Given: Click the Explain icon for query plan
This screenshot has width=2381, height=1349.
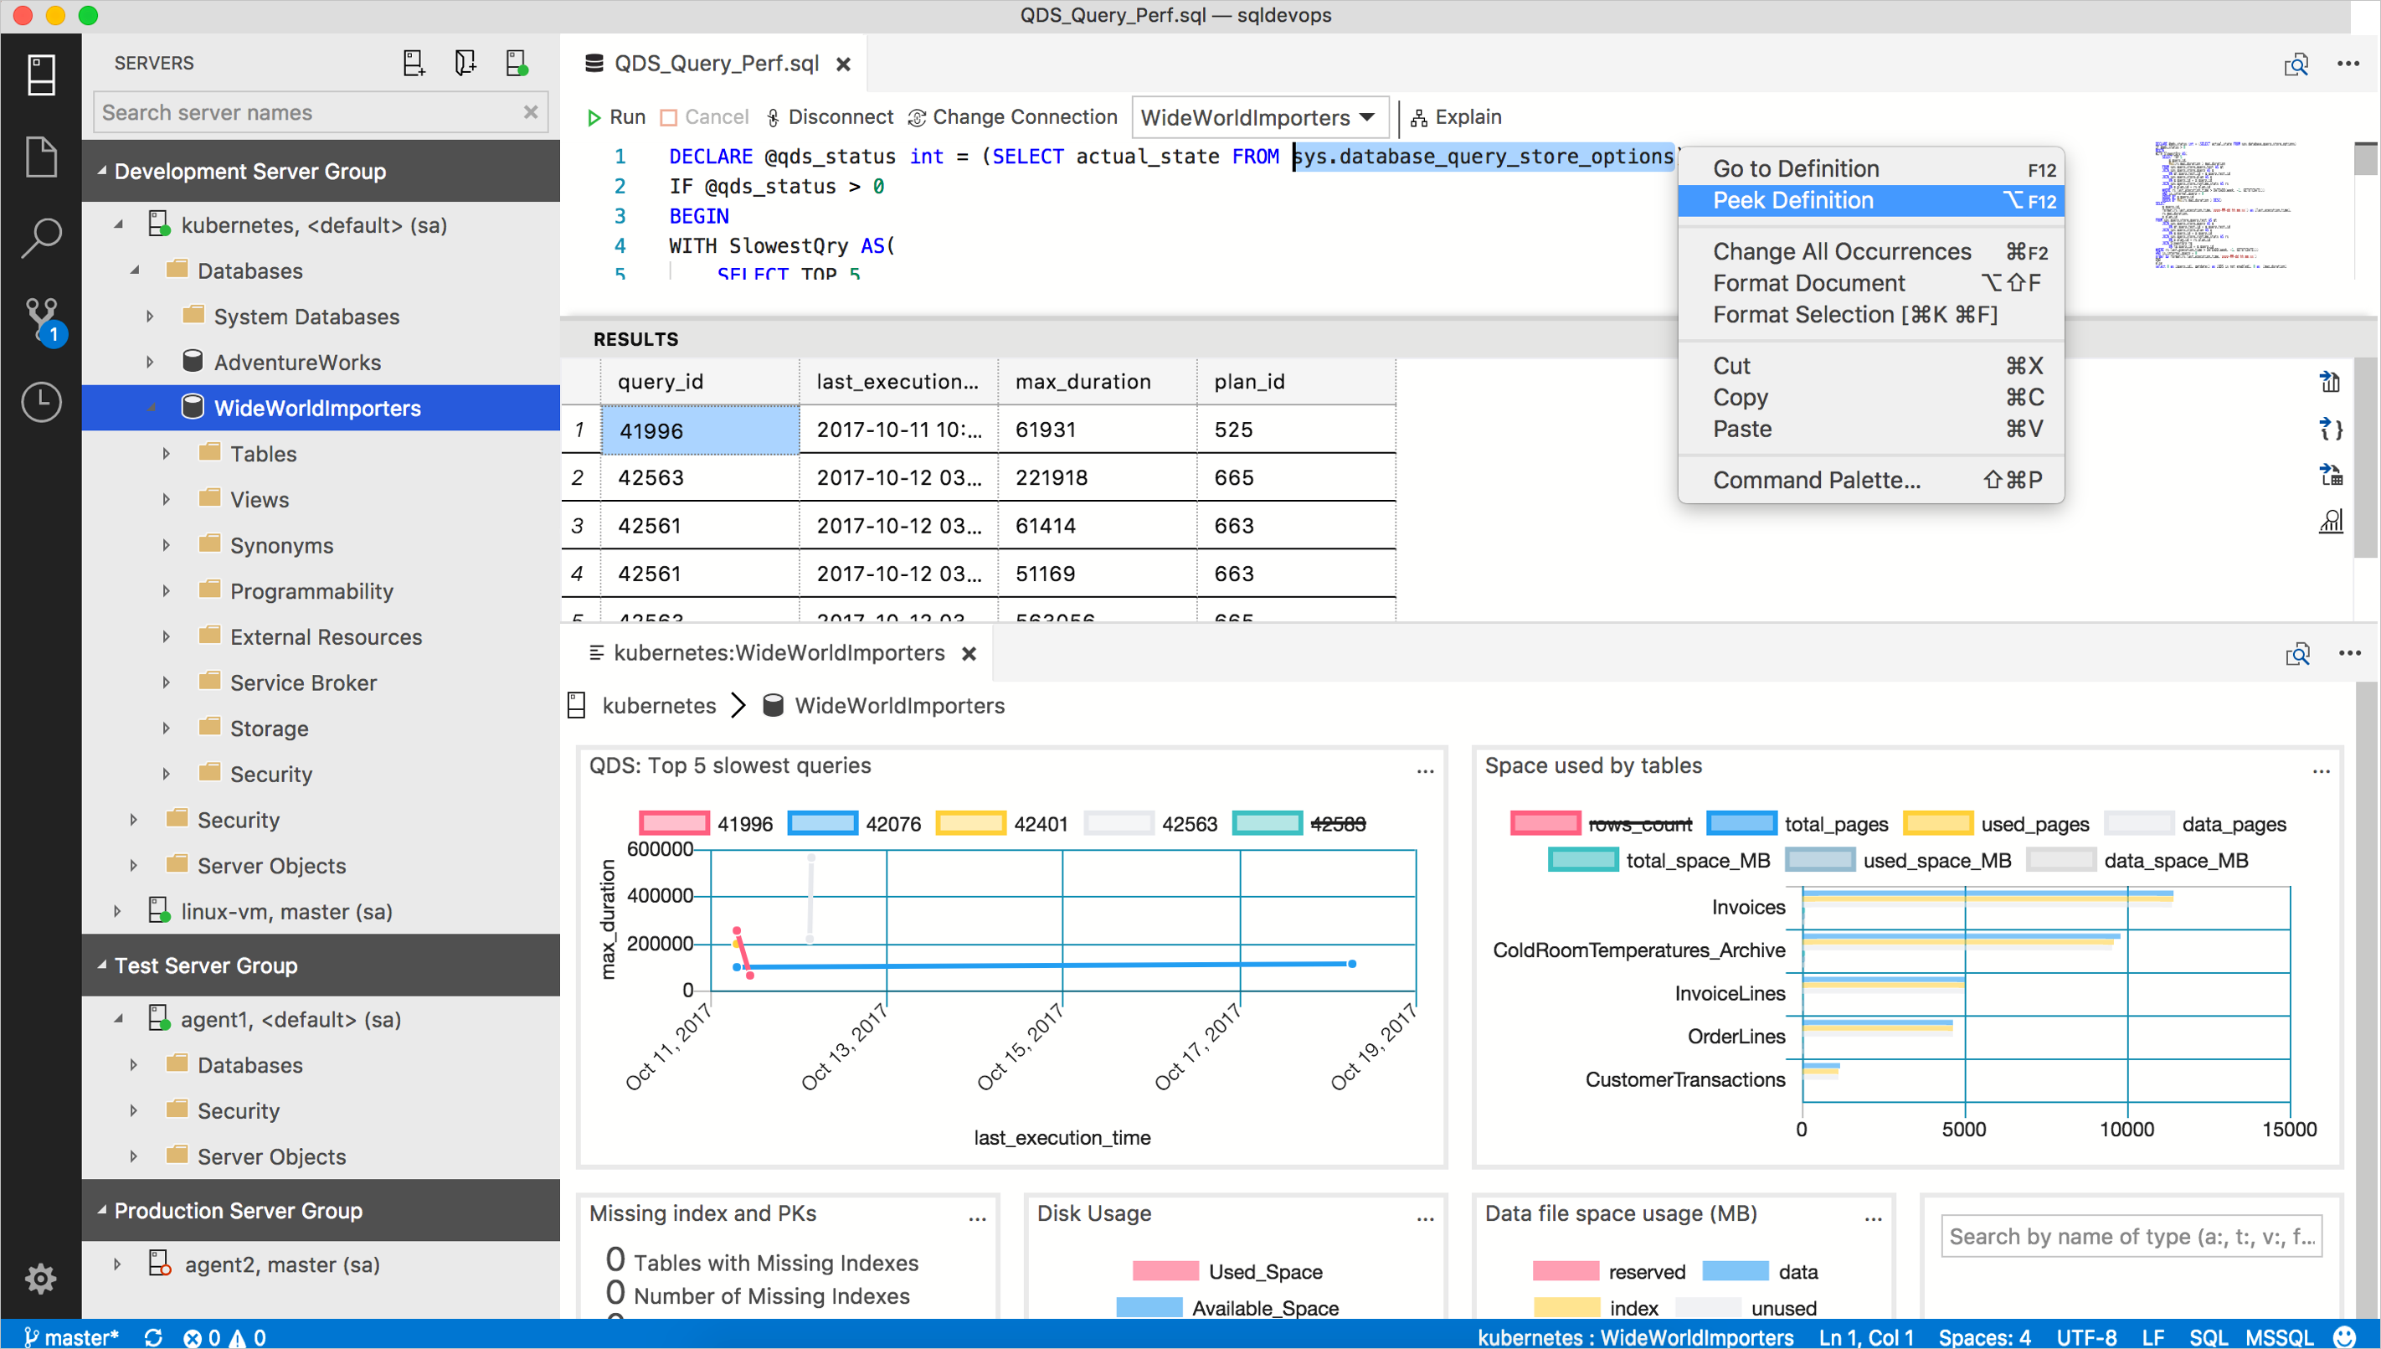Looking at the screenshot, I should tap(1453, 116).
